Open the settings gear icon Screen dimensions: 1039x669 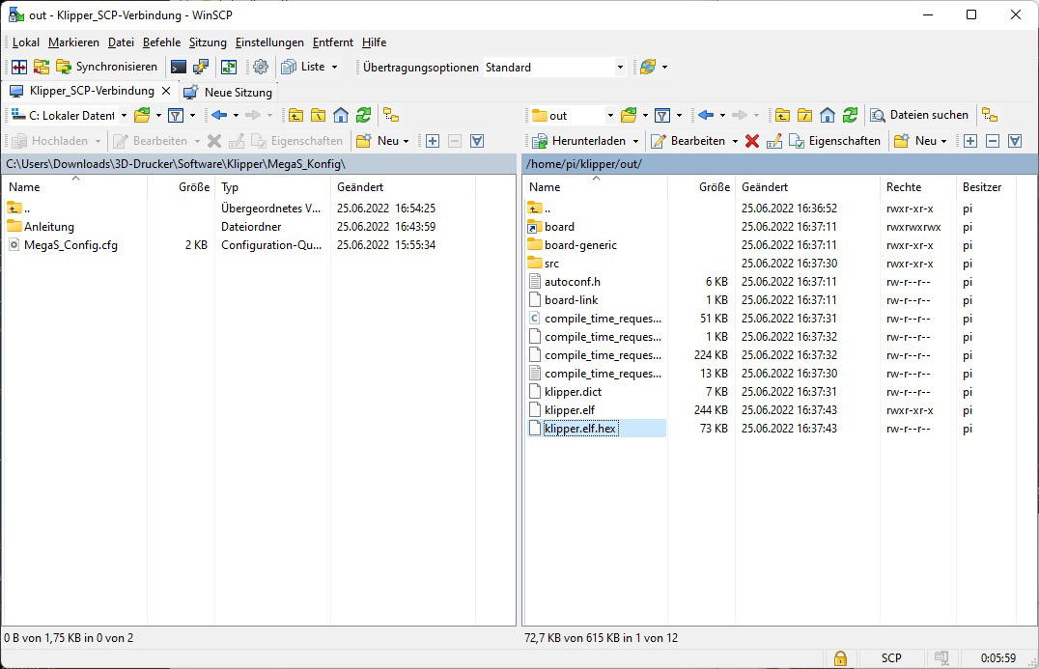point(261,67)
